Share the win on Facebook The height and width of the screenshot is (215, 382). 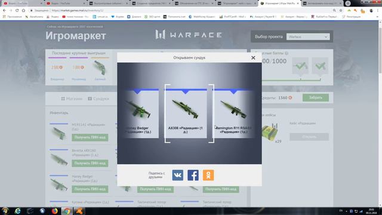coord(193,175)
